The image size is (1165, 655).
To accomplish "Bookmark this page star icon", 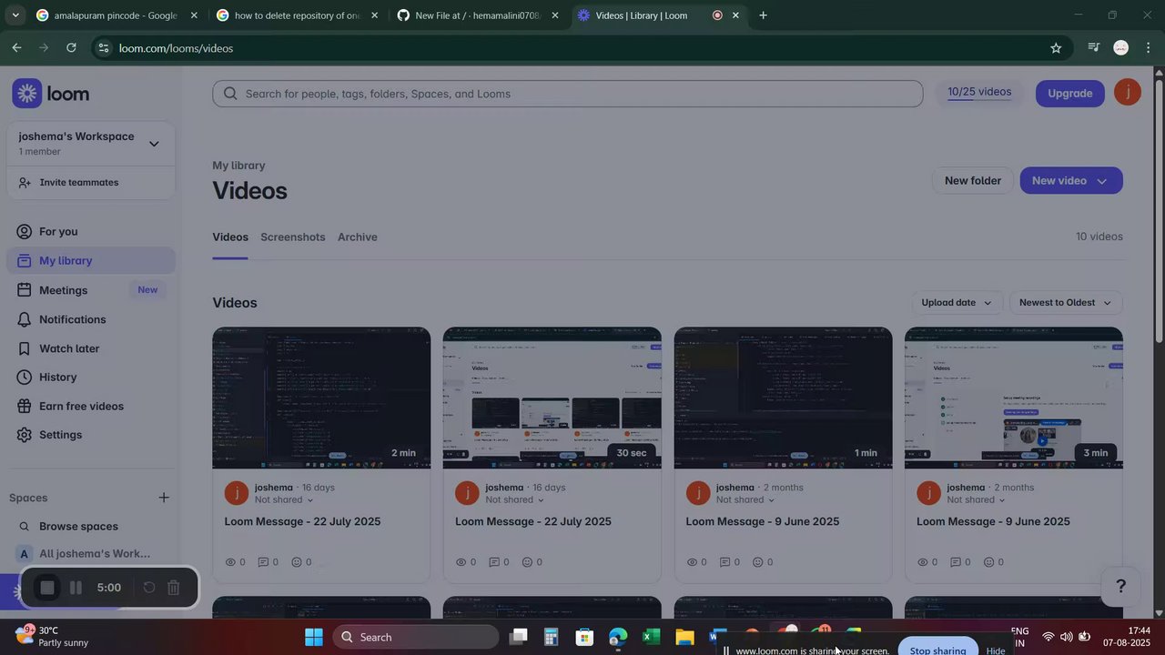I will [1056, 48].
